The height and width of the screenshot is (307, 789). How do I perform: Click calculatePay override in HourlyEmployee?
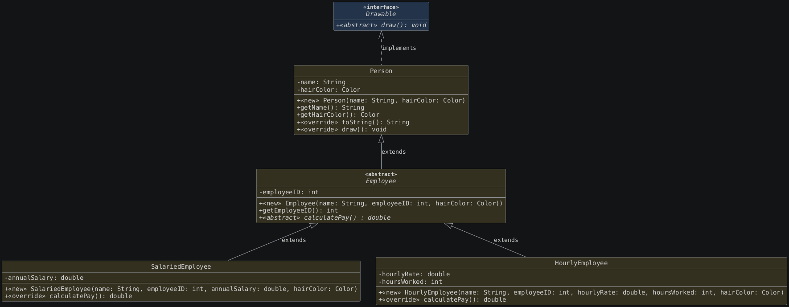point(442,299)
